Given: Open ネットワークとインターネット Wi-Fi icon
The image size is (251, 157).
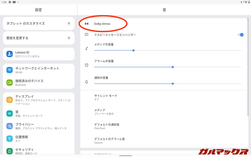Looking at the screenshot, I should pos(10,70).
